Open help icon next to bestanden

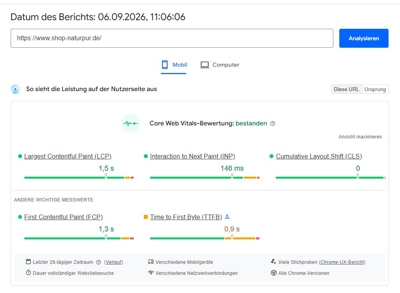[x=273, y=123]
